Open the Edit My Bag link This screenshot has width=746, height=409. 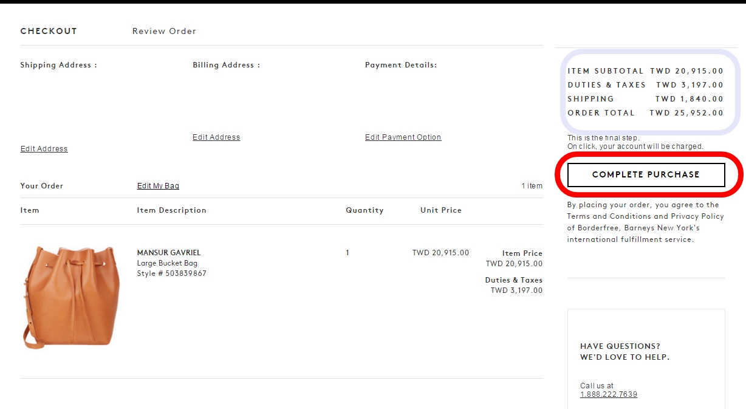tap(158, 186)
